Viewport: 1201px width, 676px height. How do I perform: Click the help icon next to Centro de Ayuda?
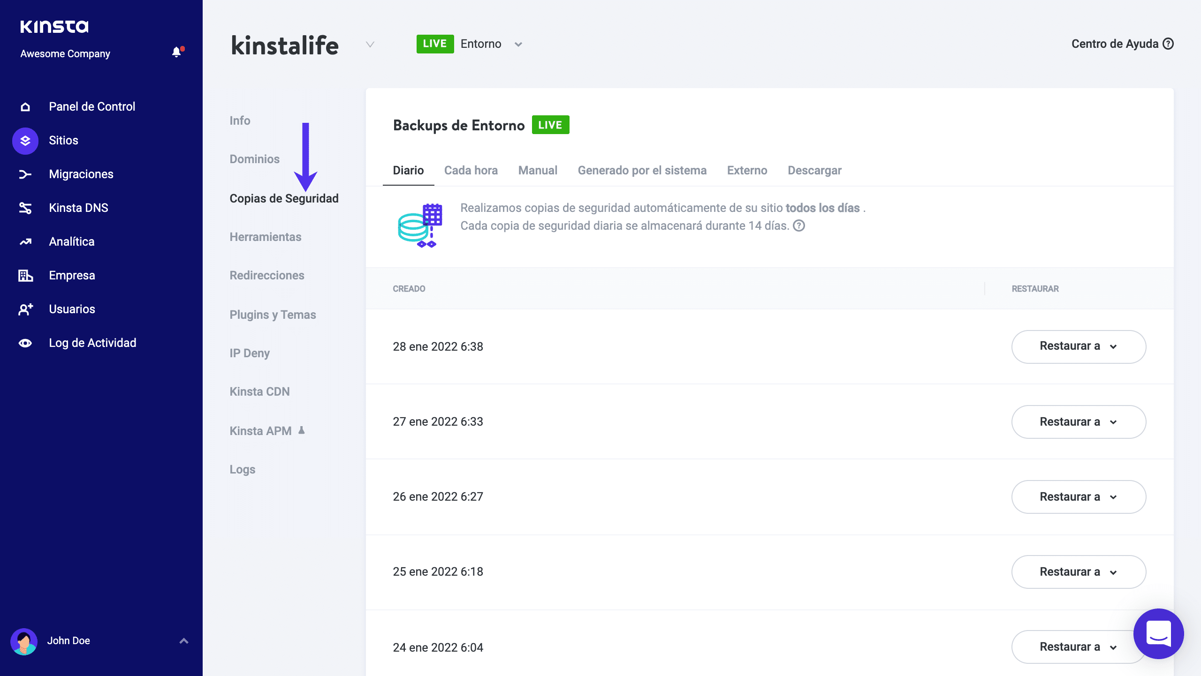pyautogui.click(x=1168, y=44)
